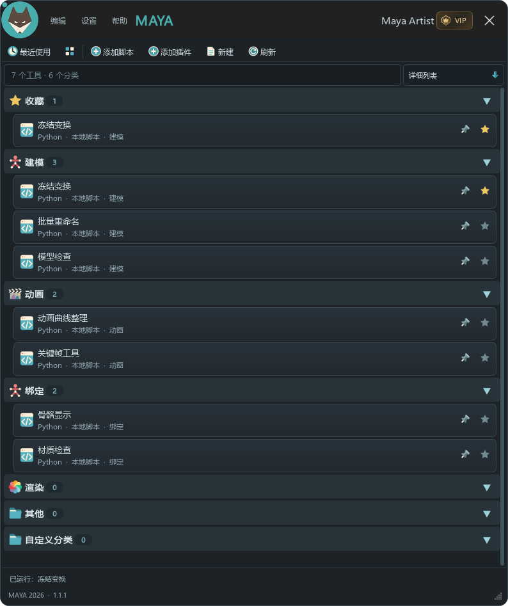Click the script icon of 骨骼显示
The height and width of the screenshot is (606, 508).
pyautogui.click(x=27, y=420)
